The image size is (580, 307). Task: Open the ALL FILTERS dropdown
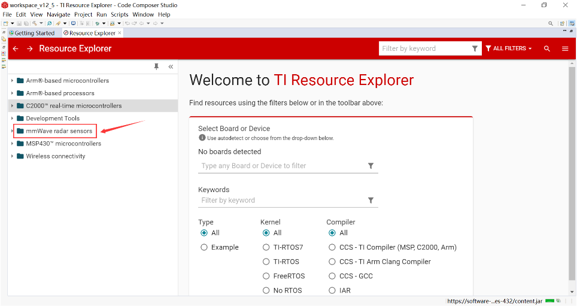[509, 48]
